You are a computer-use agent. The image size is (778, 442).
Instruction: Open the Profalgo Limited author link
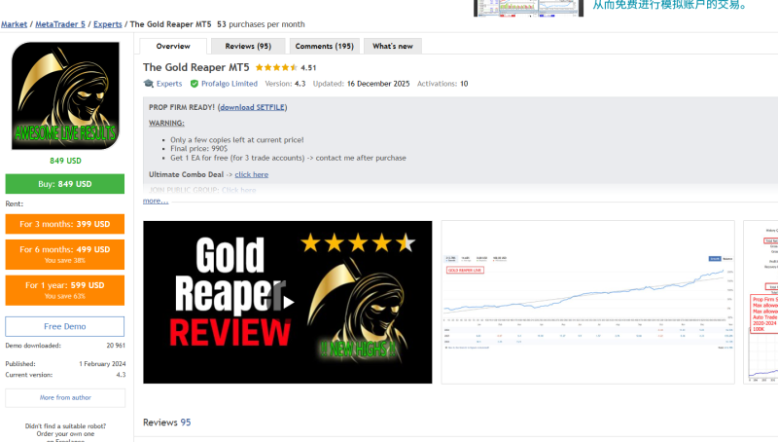click(230, 84)
